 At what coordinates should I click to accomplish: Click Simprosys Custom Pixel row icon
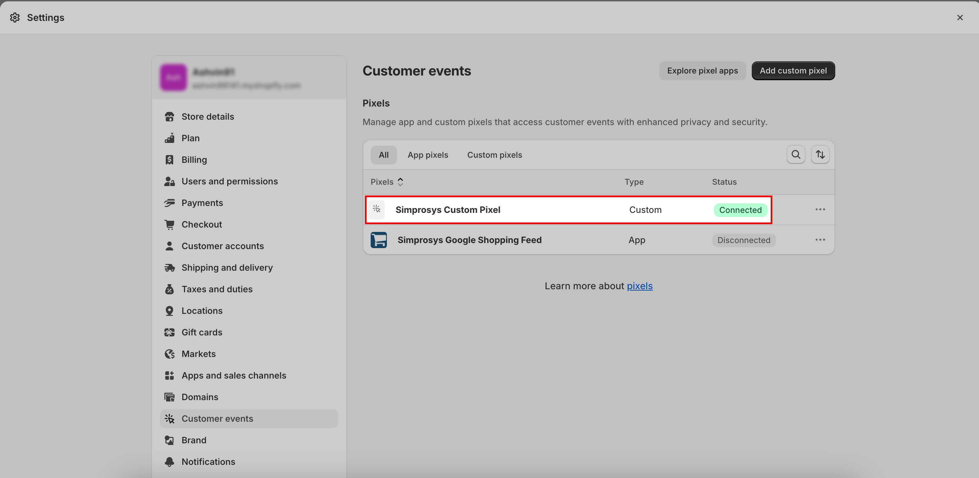pos(377,209)
